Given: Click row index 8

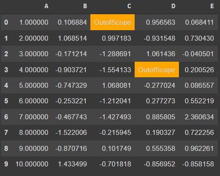Looking at the screenshot, I should coord(6,148).
